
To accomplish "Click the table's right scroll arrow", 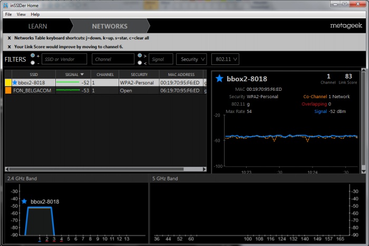I will (205, 169).
